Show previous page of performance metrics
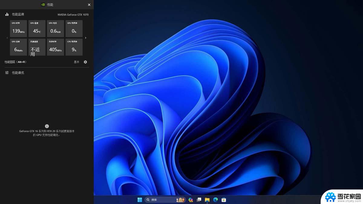This screenshot has width=363, height=204. (8, 38)
